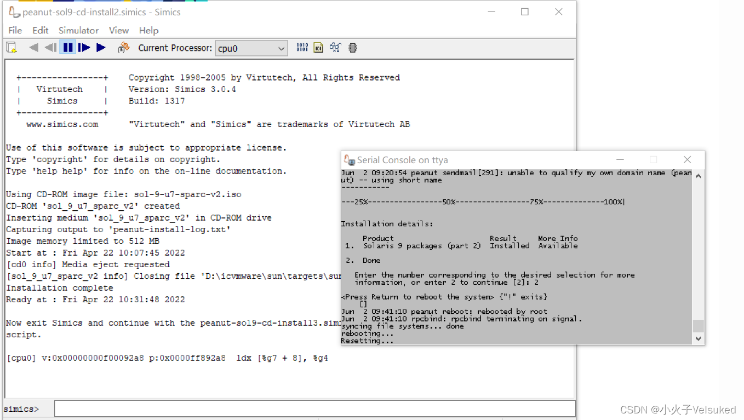
Task: Click the run forward play icon
Action: tap(101, 48)
